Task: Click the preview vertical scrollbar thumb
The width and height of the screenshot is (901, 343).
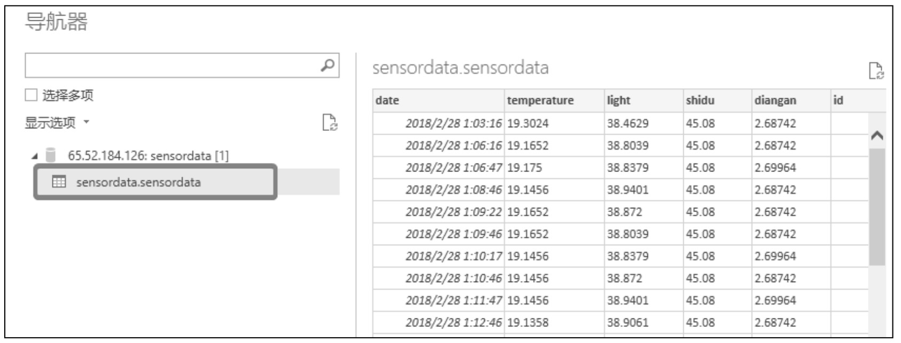Action: [x=877, y=207]
